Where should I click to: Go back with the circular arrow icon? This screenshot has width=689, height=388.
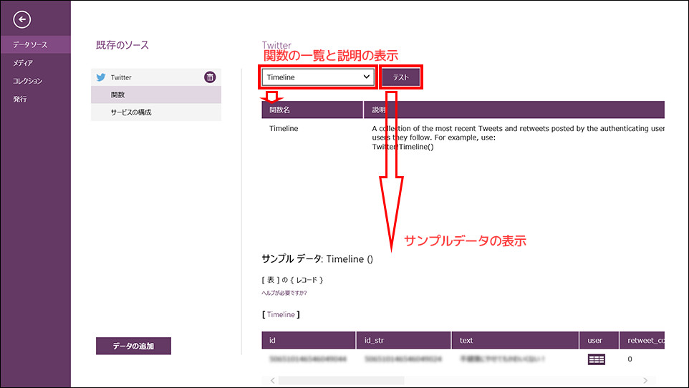pyautogui.click(x=21, y=19)
